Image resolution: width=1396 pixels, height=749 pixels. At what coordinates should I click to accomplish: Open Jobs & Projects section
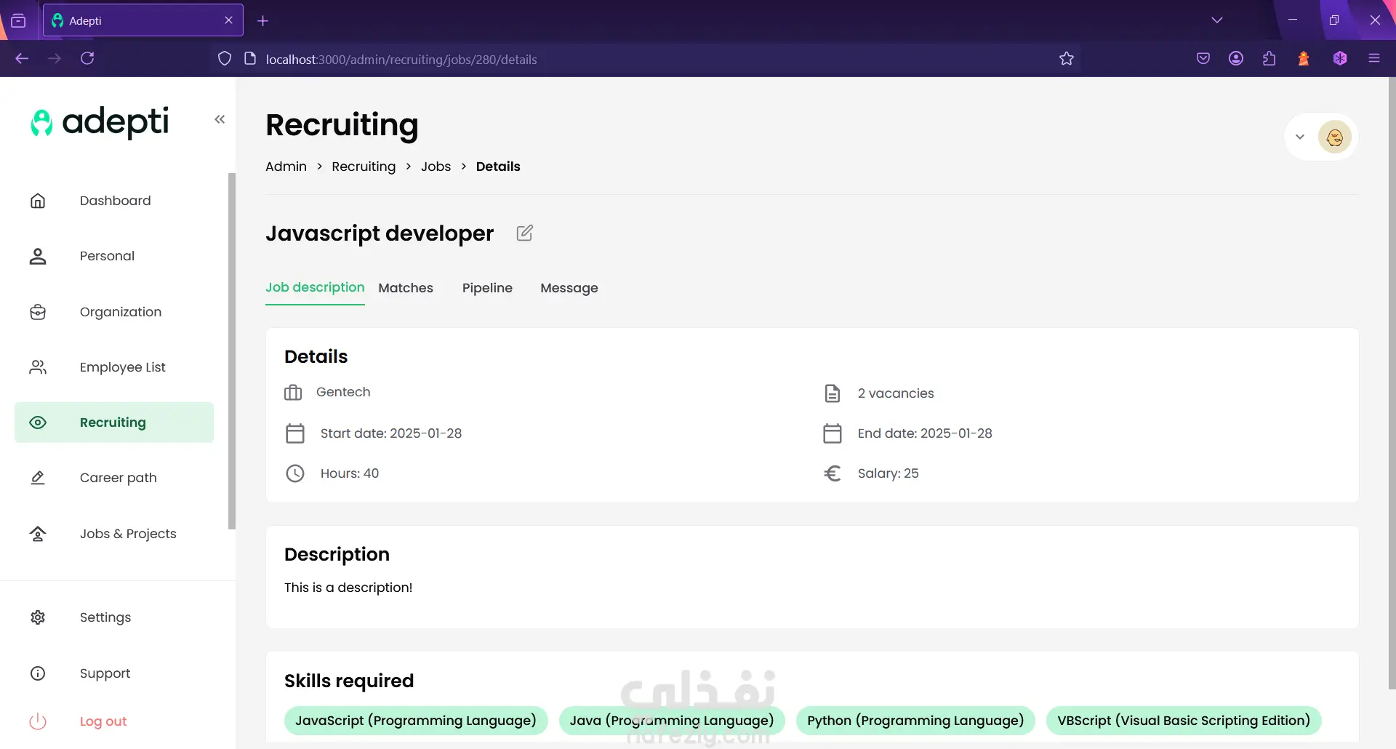pyautogui.click(x=128, y=534)
